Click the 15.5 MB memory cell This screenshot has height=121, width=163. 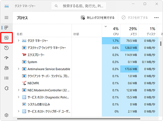(x=129, y=97)
